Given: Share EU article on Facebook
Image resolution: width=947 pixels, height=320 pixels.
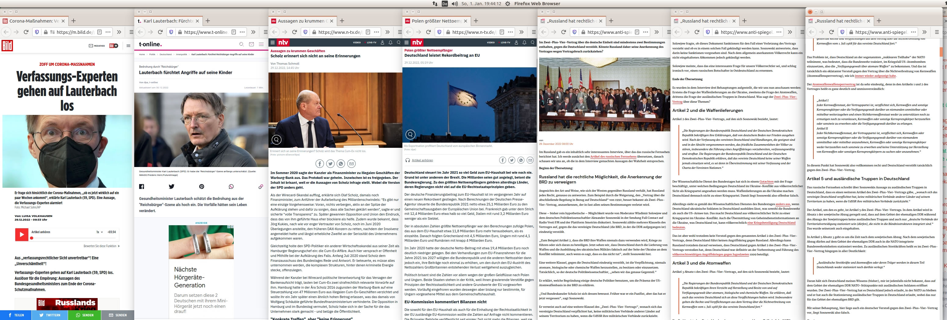Looking at the screenshot, I should coord(502,160).
